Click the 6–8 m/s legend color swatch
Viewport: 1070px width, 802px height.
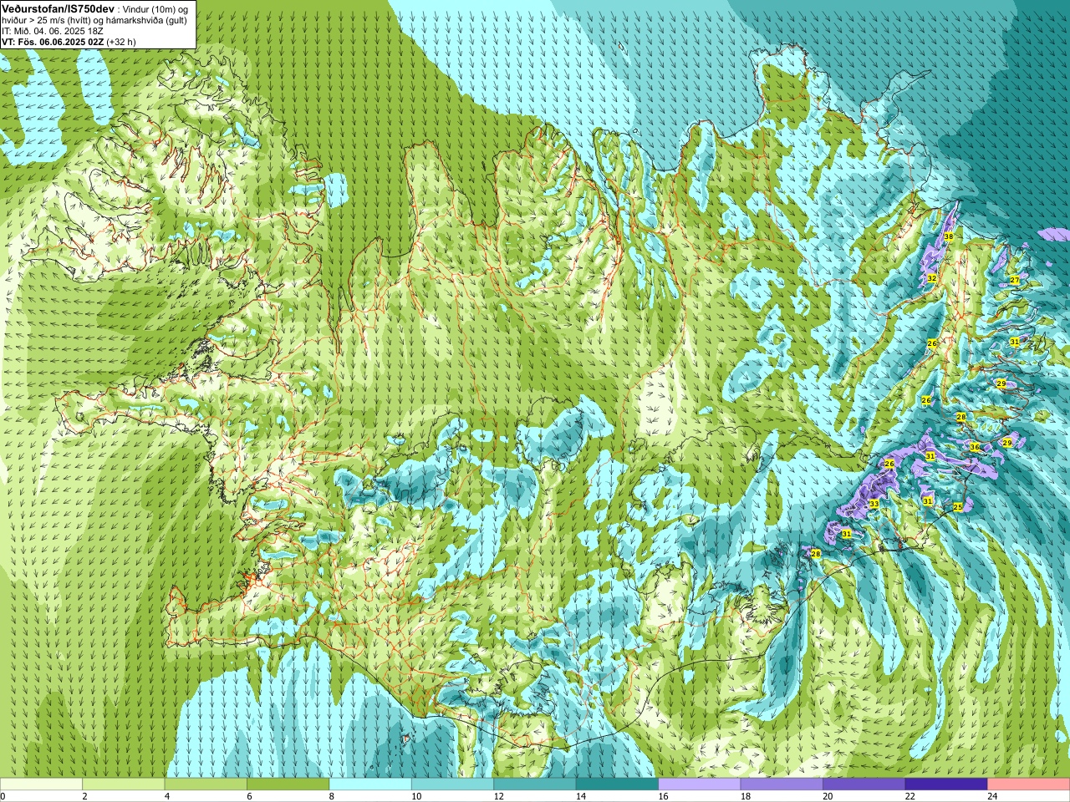click(288, 784)
